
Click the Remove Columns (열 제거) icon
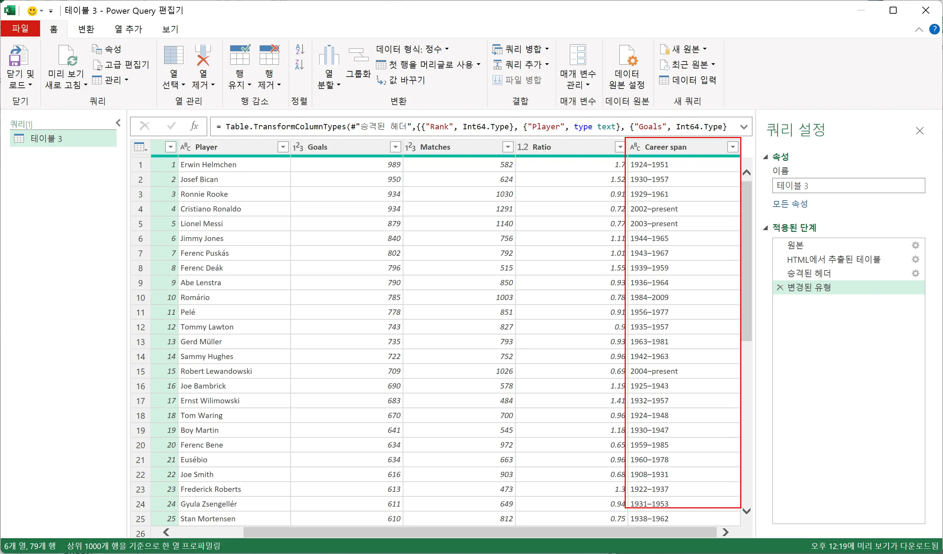(203, 56)
